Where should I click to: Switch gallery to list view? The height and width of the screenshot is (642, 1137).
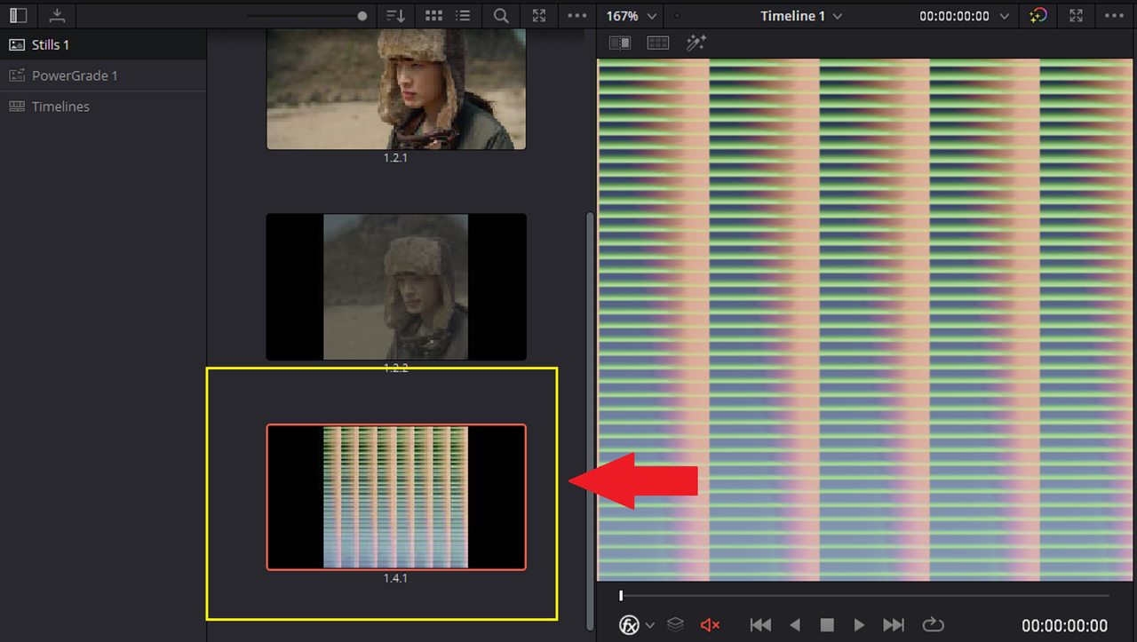click(x=462, y=15)
